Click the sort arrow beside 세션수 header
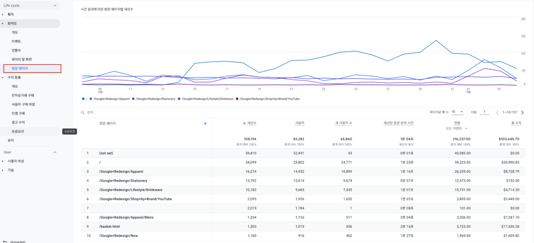The width and height of the screenshot is (534, 243). coord(244,123)
